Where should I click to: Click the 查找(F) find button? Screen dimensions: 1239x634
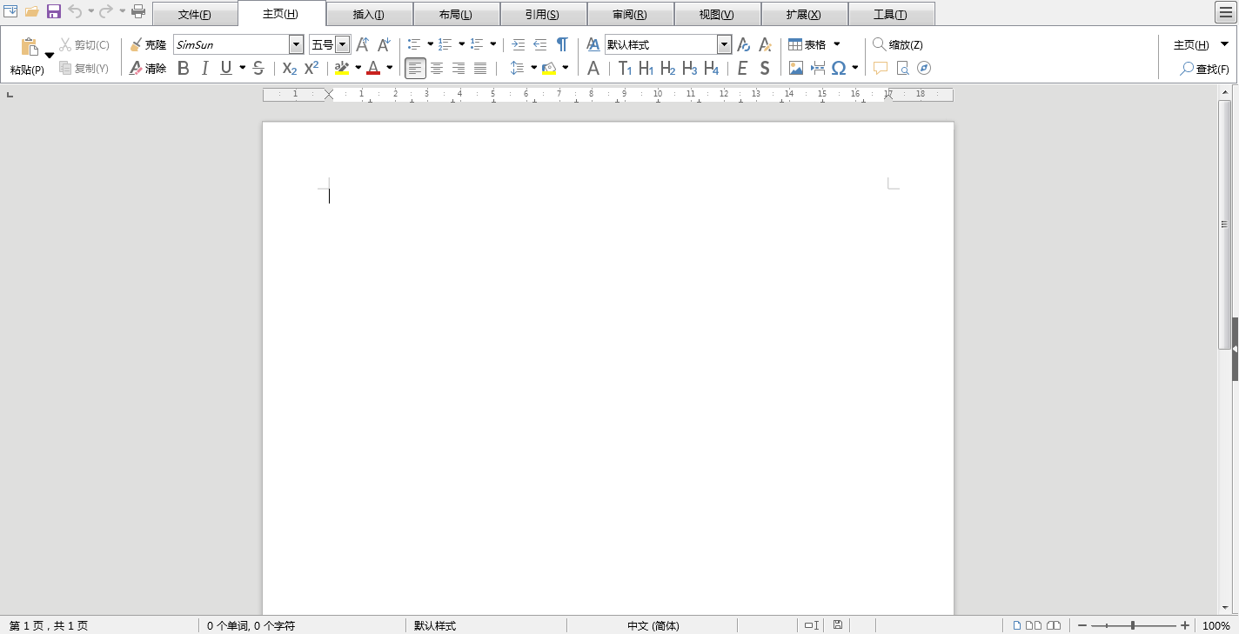point(1204,69)
